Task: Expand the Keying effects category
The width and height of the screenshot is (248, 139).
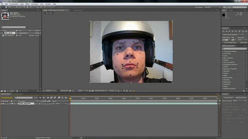Action: click(222, 73)
